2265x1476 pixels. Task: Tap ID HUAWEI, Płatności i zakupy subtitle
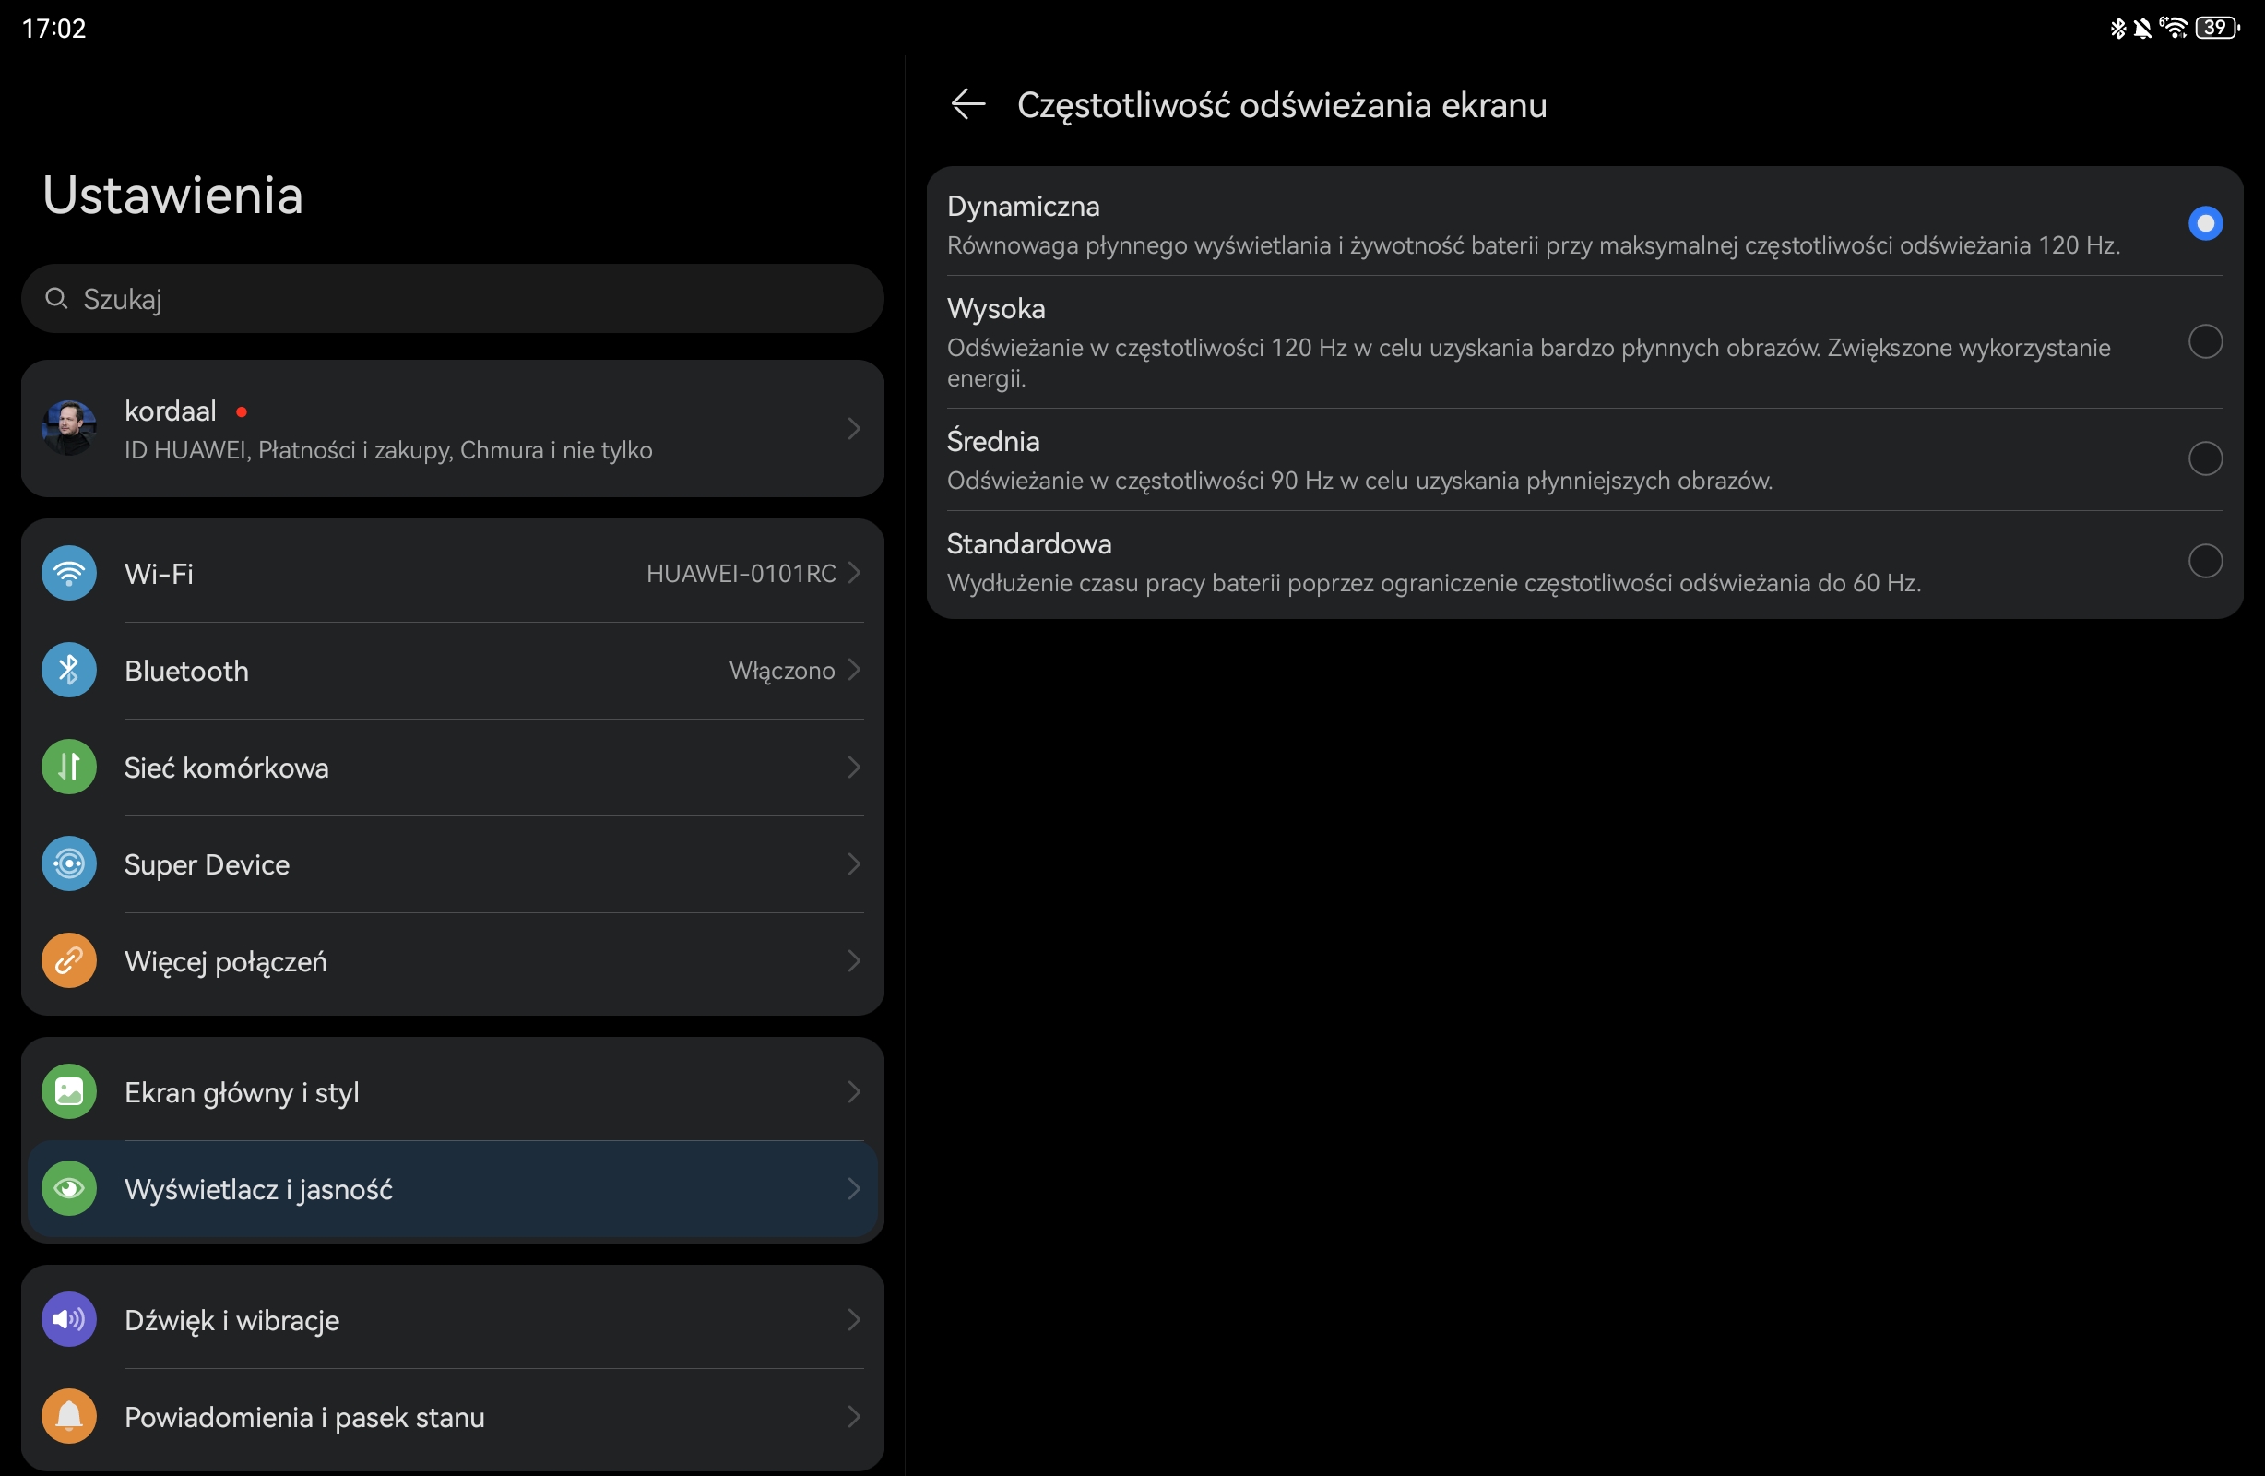pyautogui.click(x=388, y=450)
